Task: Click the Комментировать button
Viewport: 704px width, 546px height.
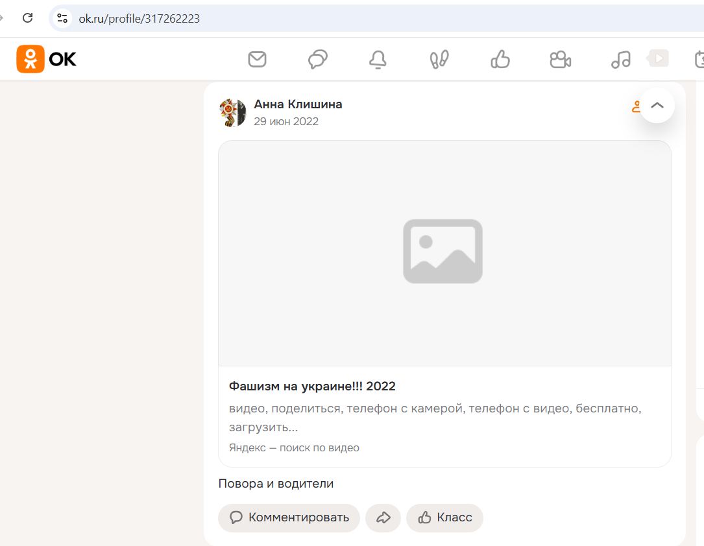Action: (288, 517)
